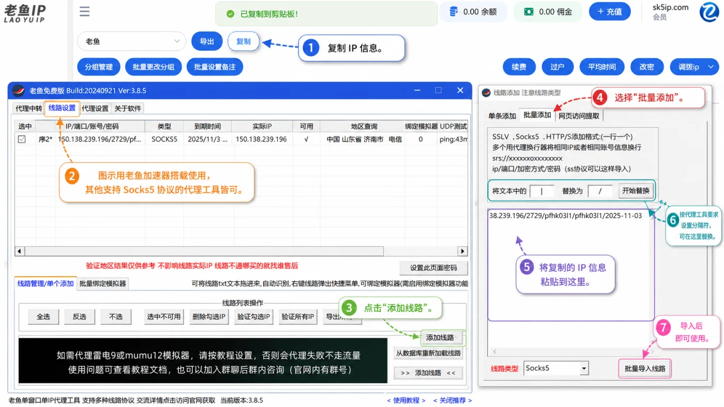Click the balance coin stack icon
This screenshot has width=724, height=407.
[454, 11]
